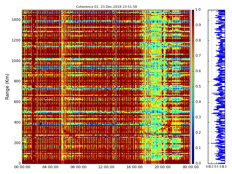This screenshot has height=174, width=232.
Task: Click the "Range (Km)" y-axis label
Action: [x=7, y=87]
